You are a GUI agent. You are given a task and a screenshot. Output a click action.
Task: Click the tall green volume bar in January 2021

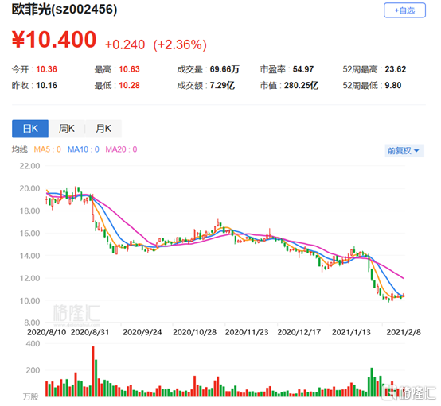tap(372, 382)
